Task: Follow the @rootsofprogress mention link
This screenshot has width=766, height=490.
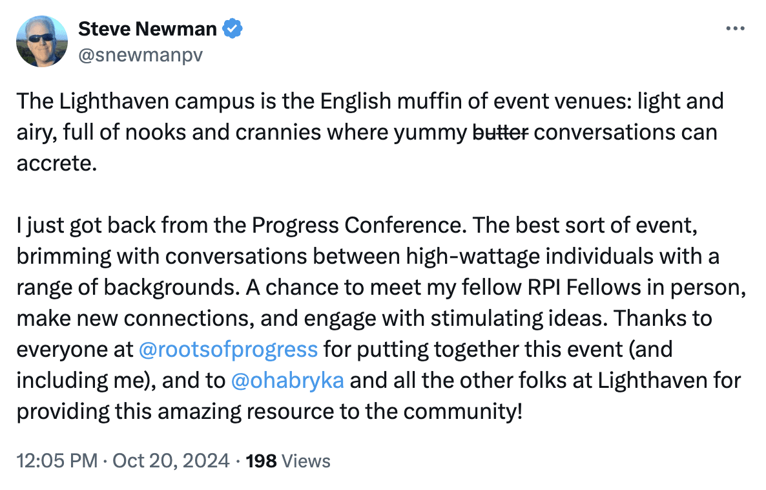Action: (229, 350)
